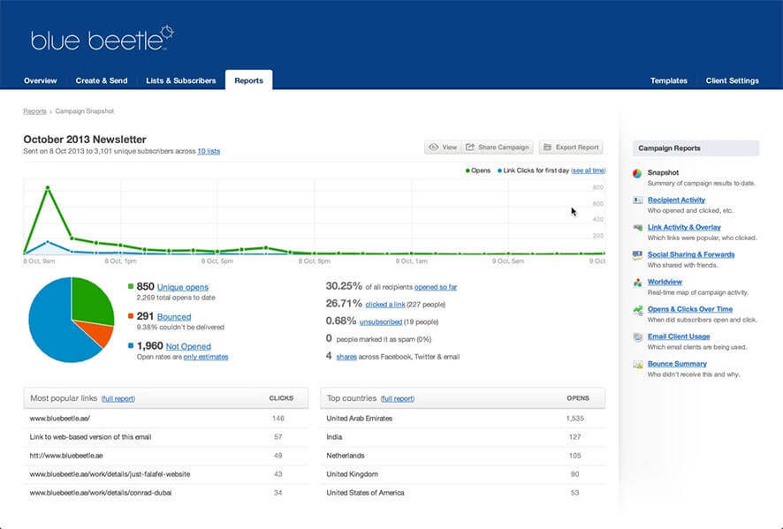Click the Worldview icon
The height and width of the screenshot is (529, 783).
tap(638, 283)
